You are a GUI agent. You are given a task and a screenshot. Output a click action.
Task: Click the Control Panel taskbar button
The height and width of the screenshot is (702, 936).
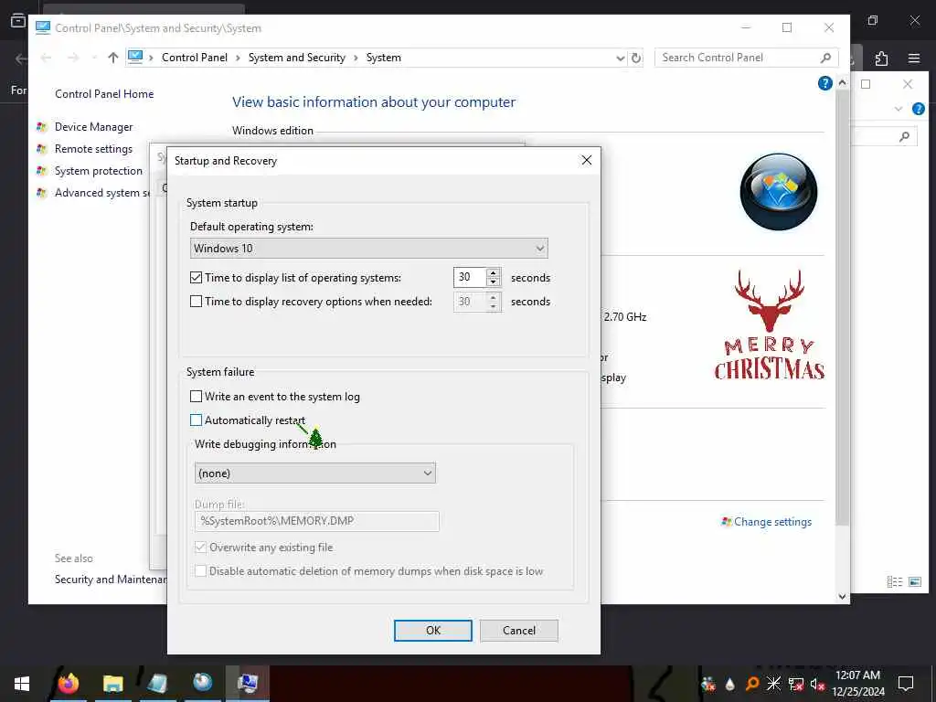pyautogui.click(x=247, y=683)
